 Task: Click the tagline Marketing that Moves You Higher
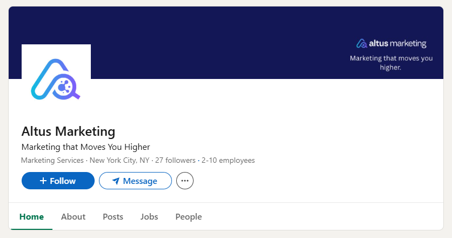(x=85, y=147)
